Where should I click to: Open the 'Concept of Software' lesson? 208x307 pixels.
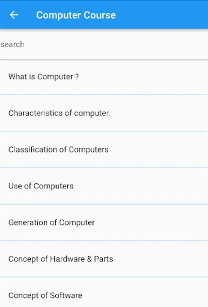[x=104, y=292]
